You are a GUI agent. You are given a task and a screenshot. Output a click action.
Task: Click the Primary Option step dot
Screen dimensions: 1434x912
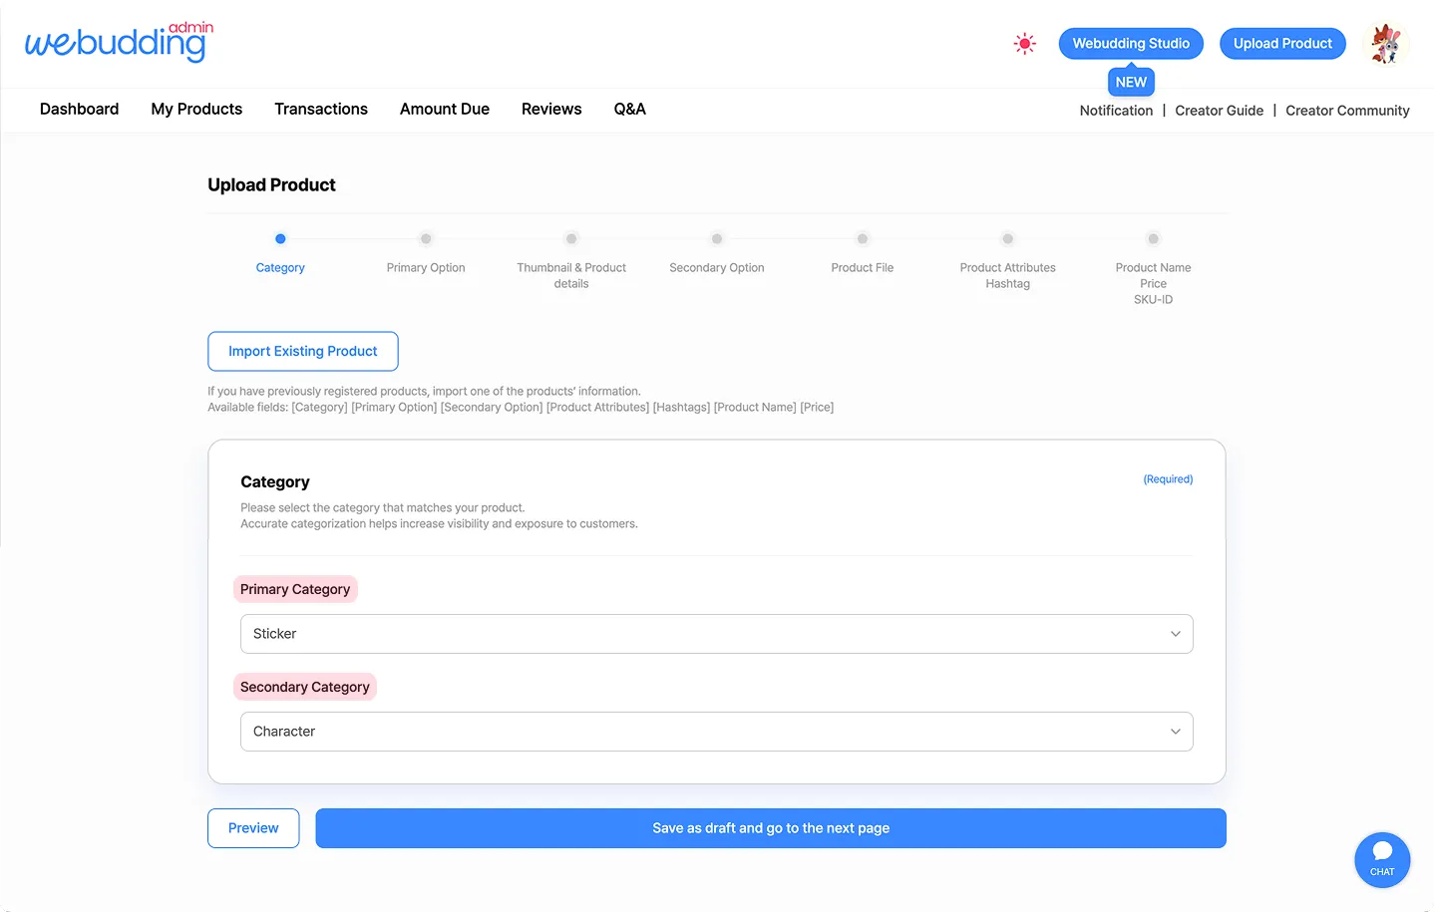coord(426,239)
